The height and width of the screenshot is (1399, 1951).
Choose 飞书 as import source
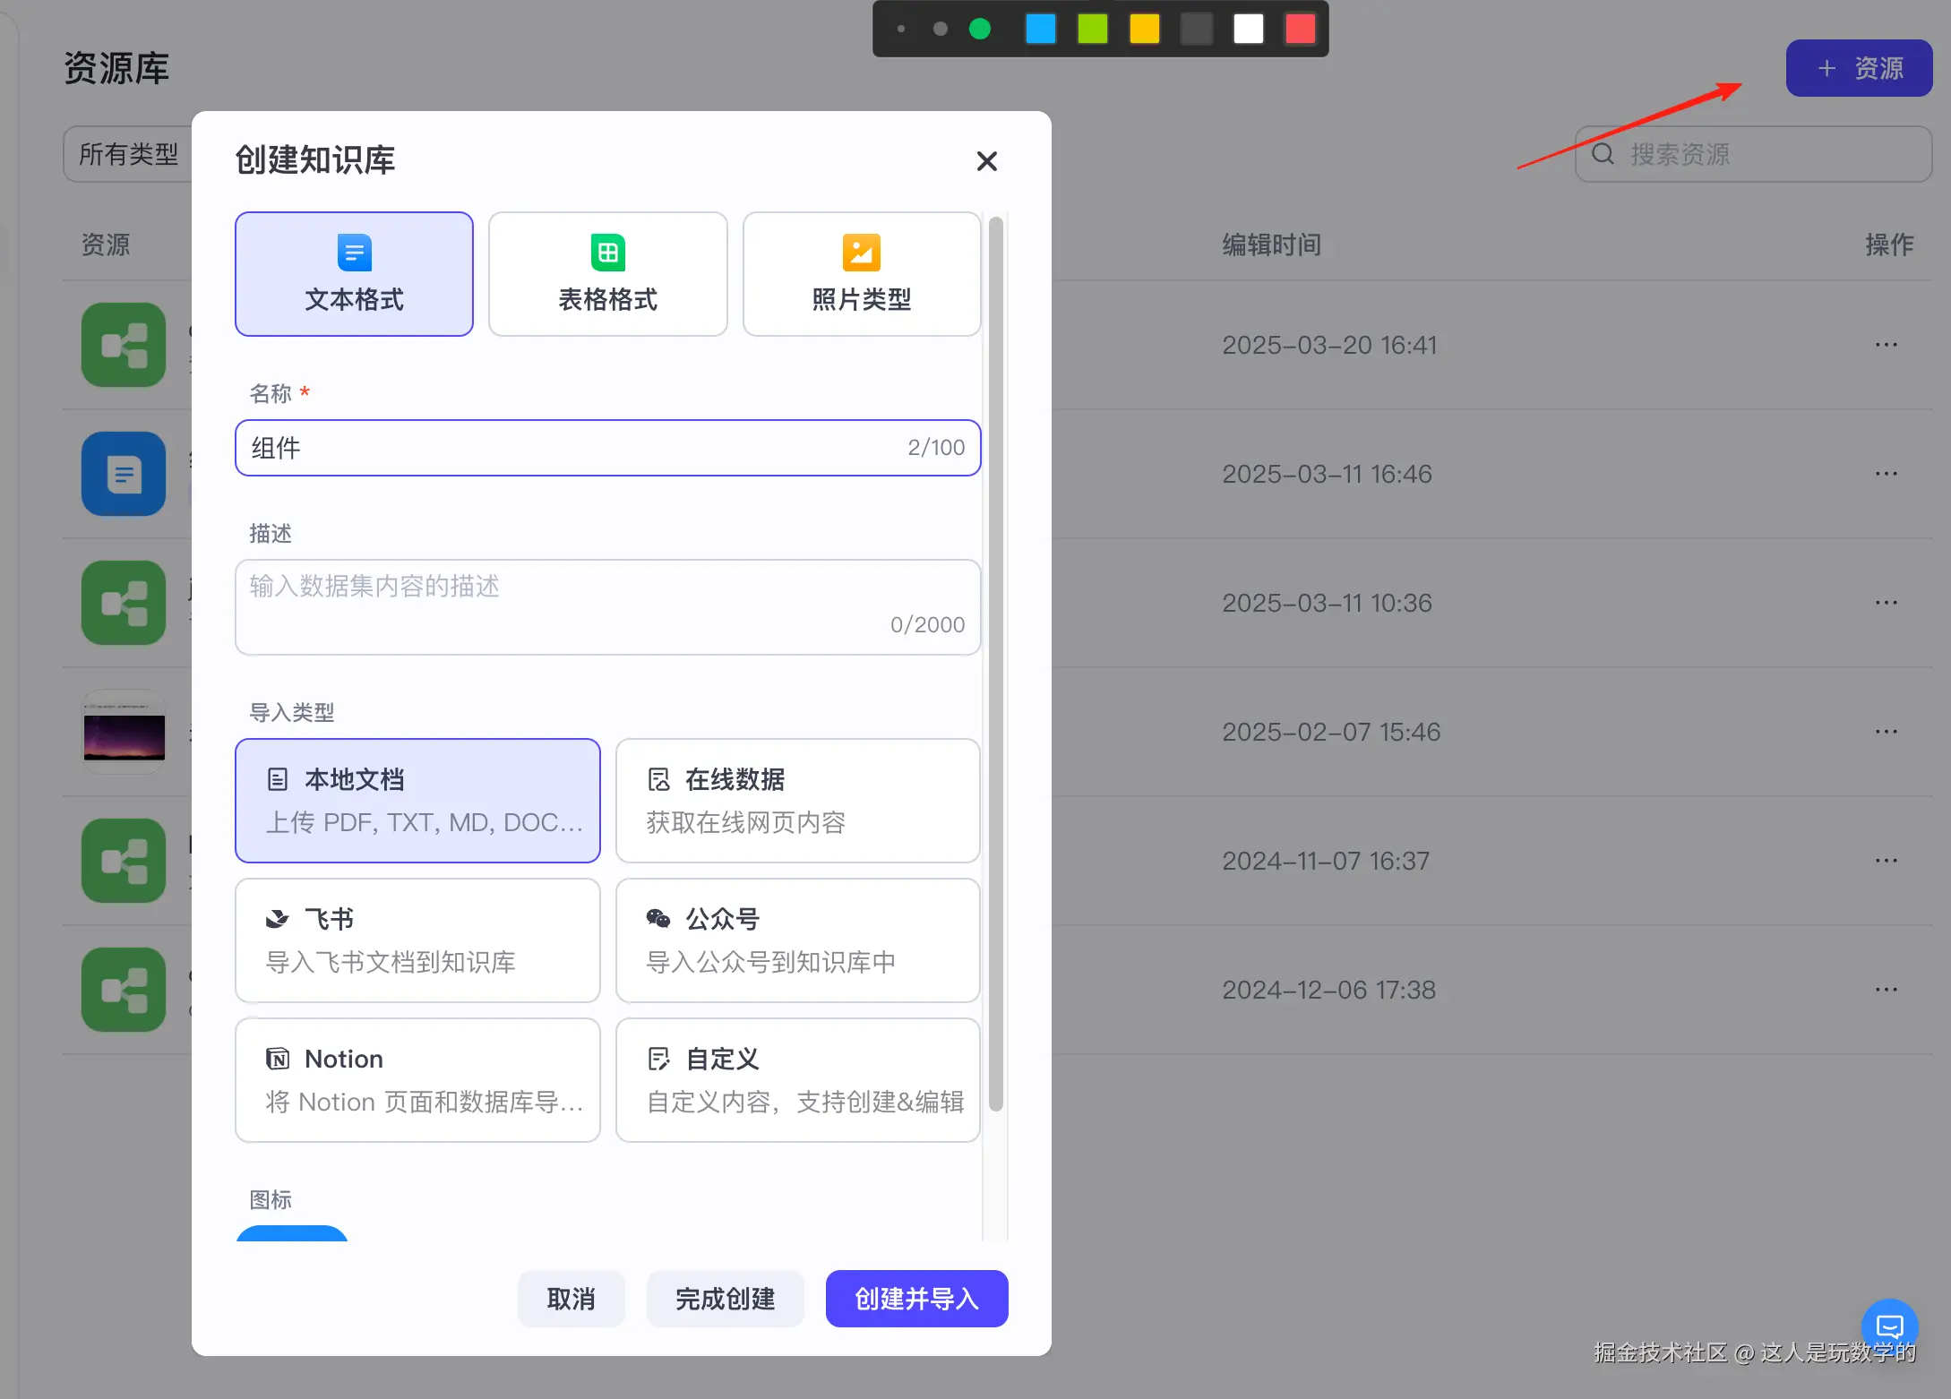tap(417, 940)
